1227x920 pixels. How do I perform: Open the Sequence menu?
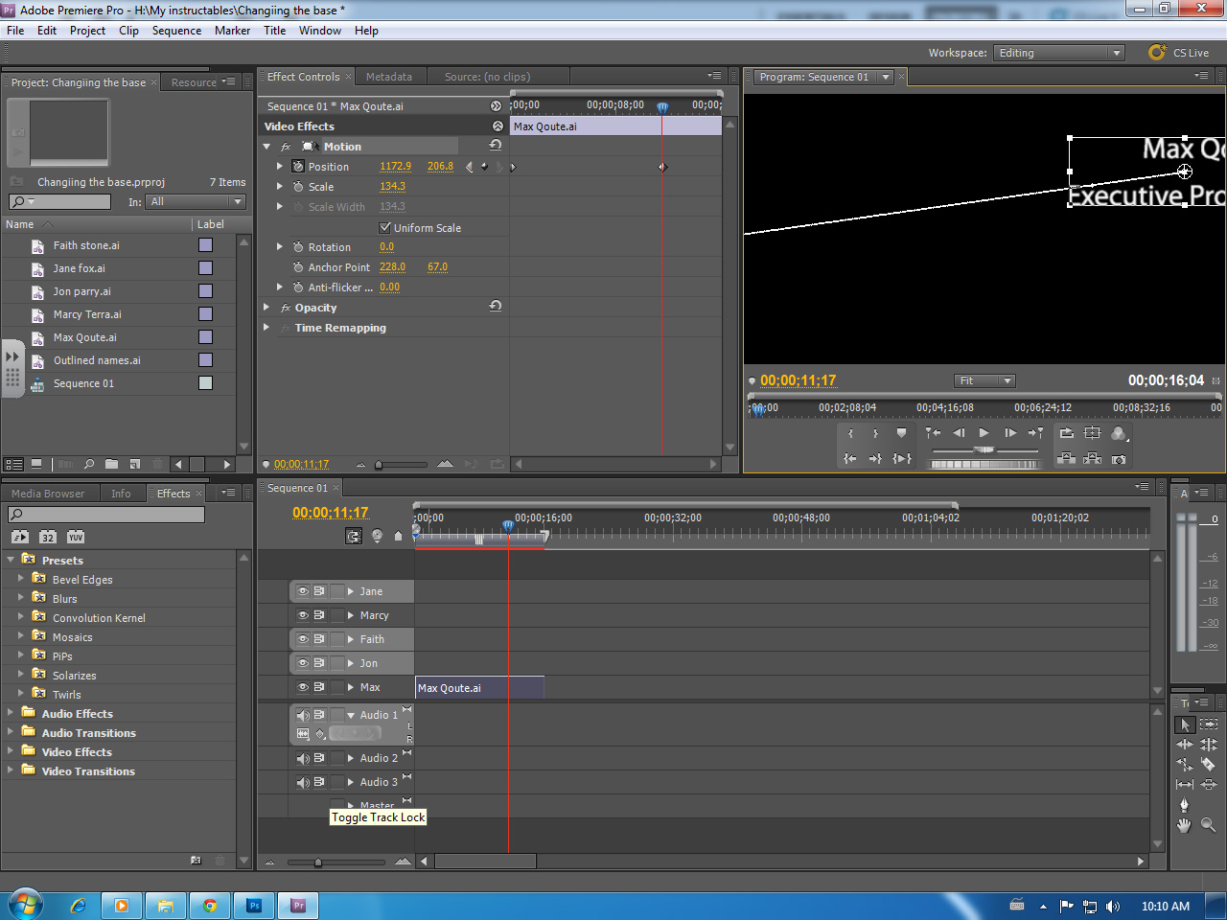pyautogui.click(x=176, y=31)
